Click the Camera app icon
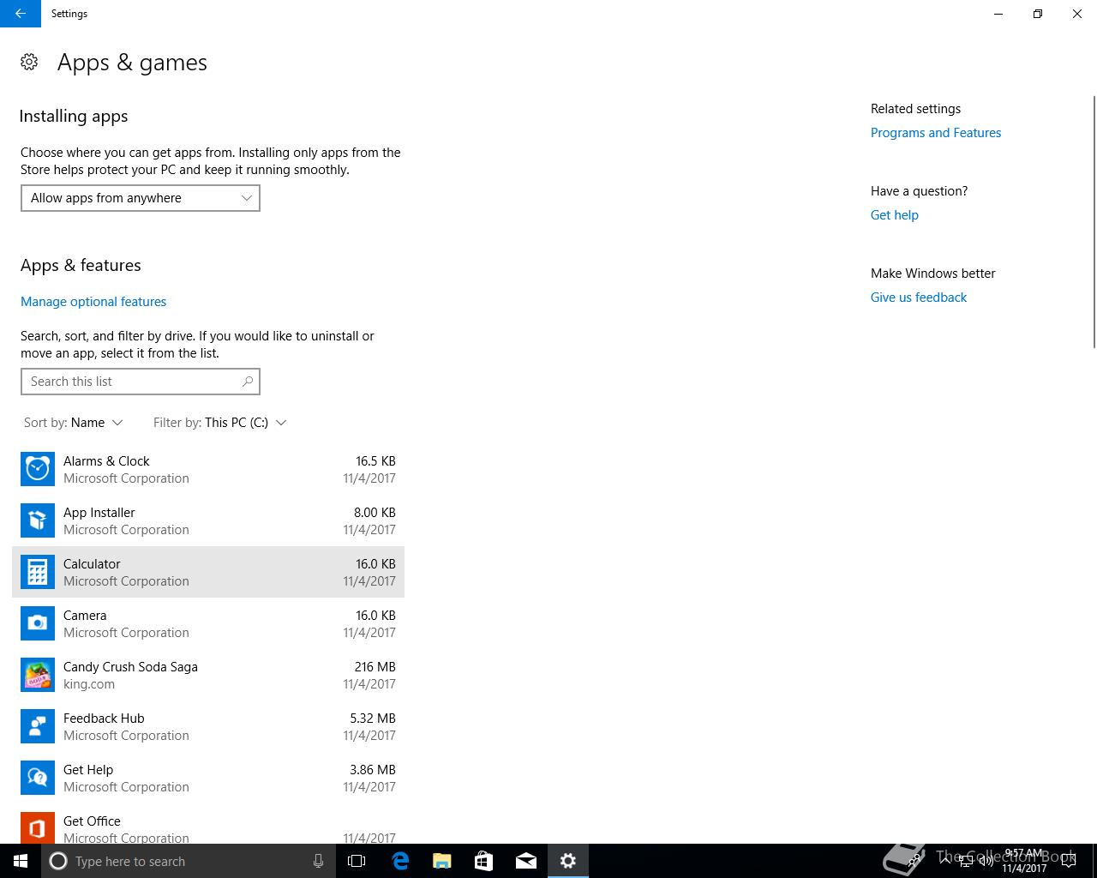Viewport: 1097px width, 878px height. point(38,623)
